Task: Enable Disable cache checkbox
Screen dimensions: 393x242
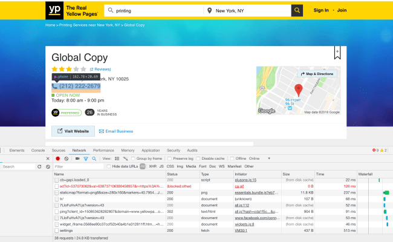Action: coord(198,159)
